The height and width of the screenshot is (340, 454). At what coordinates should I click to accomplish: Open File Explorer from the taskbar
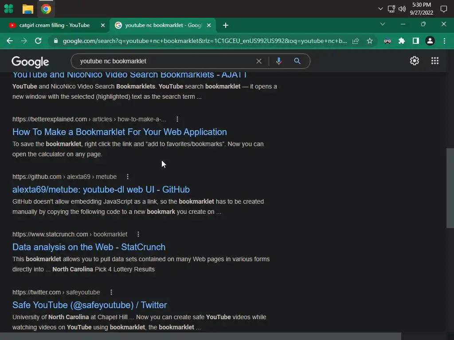click(x=28, y=9)
